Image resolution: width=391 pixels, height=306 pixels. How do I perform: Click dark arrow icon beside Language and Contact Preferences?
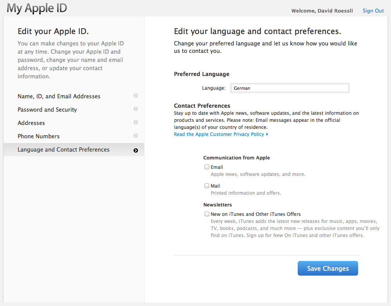tap(136, 150)
